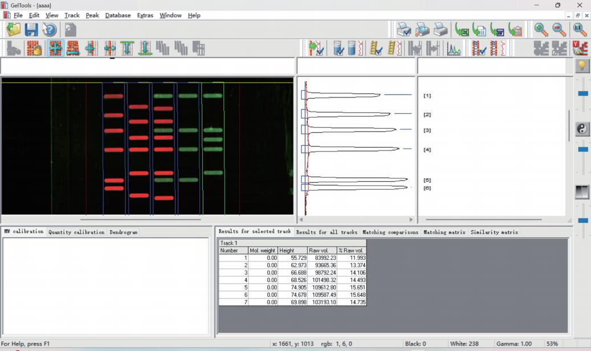Viewport: 591px width, 351px height.
Task: Click the yin-yang contrast icon
Action: (582, 129)
